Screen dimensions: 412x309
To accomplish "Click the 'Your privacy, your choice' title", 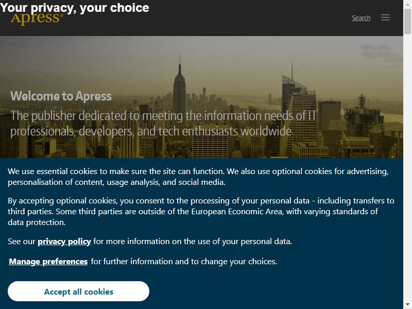I will [75, 7].
